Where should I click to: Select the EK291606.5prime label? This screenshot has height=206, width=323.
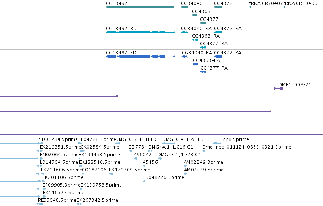pos(61,170)
